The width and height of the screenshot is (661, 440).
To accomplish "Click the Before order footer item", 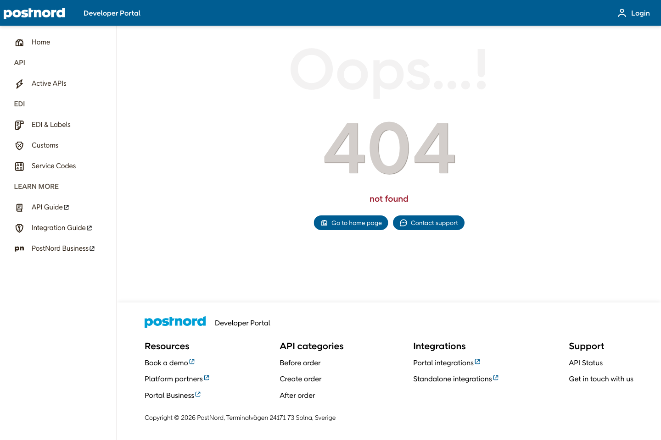I will click(x=300, y=363).
